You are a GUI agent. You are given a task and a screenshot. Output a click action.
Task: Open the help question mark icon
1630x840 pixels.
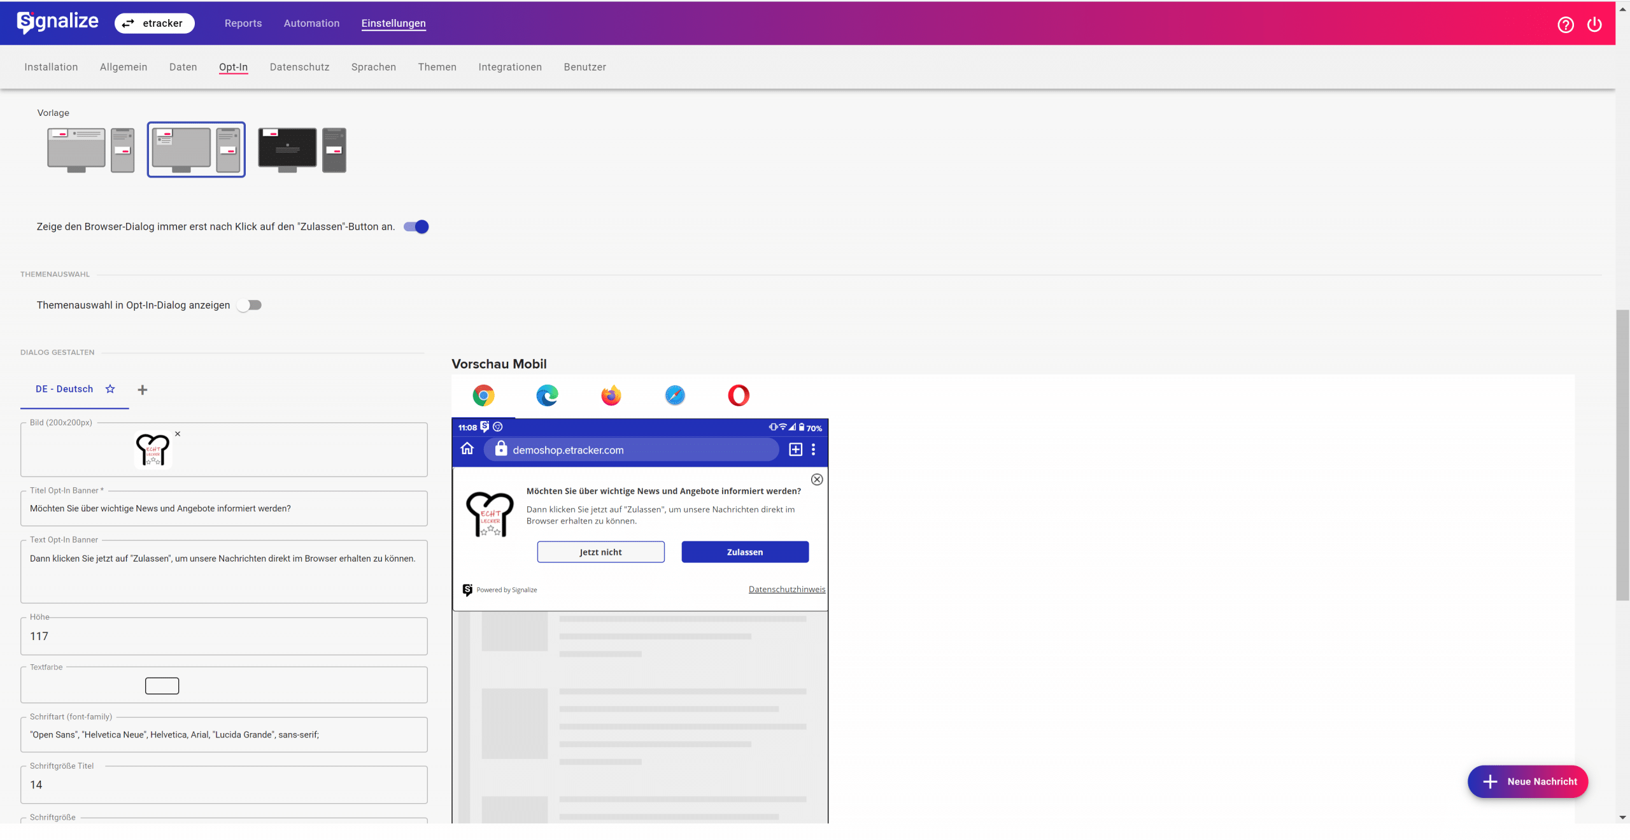[x=1566, y=24]
